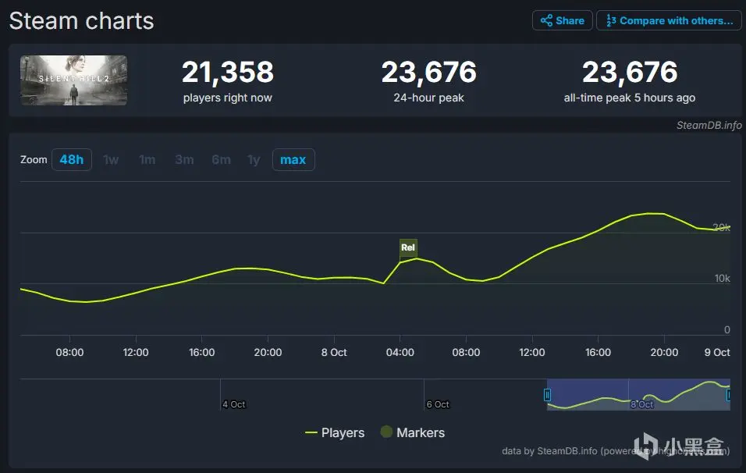The width and height of the screenshot is (746, 473).
Task: Click the 10k y-axis label
Action: click(x=723, y=279)
